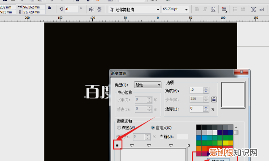The width and height of the screenshot is (269, 161).
Task: Click the color palette scrollbar thumb
Action: tap(236, 132)
